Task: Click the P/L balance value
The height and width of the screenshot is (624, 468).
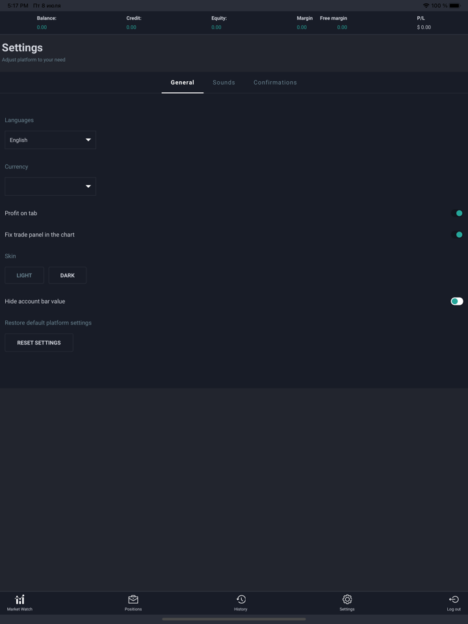Action: [x=424, y=27]
